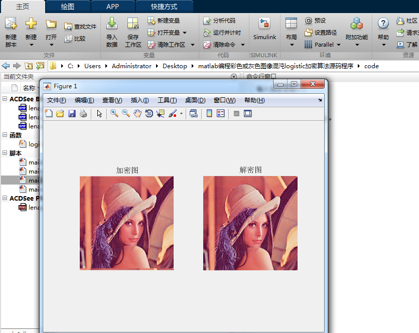The width and height of the screenshot is (419, 333).
Task: Select the 主页 (Home) tab
Action: (23, 7)
